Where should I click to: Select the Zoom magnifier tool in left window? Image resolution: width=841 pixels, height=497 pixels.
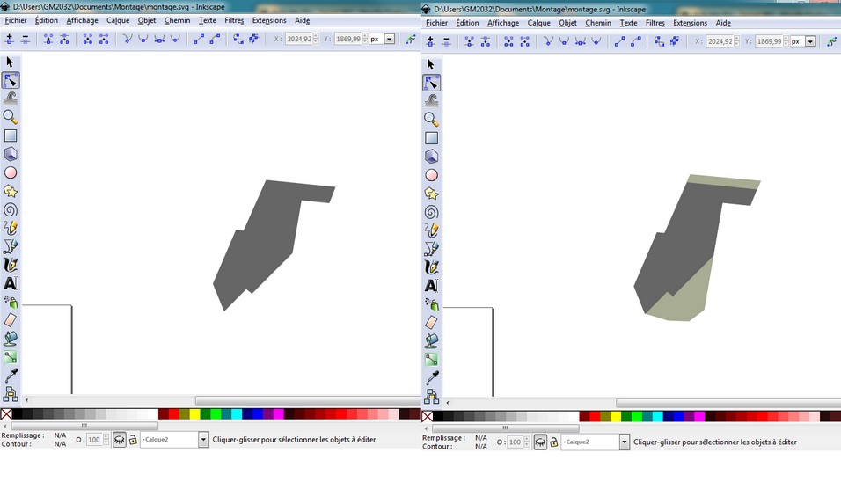pos(11,117)
